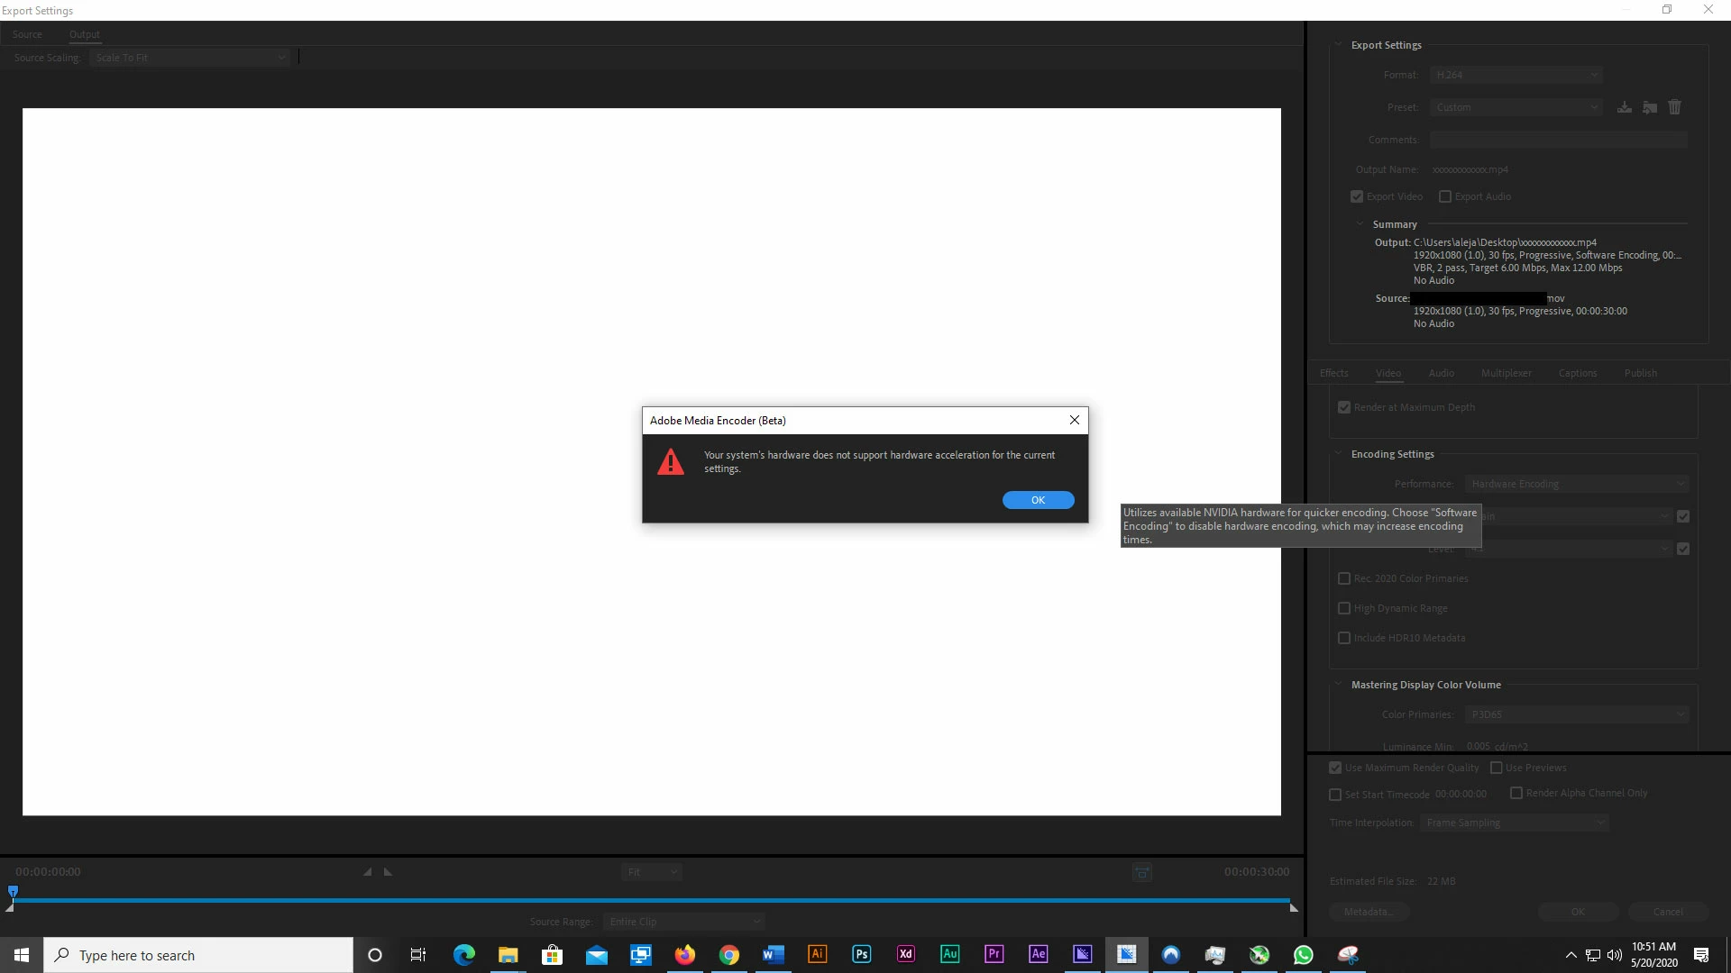This screenshot has height=973, width=1731.
Task: Open After Effects from the taskbar
Action: click(1038, 954)
